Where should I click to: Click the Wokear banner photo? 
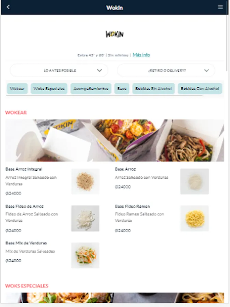[114, 141]
